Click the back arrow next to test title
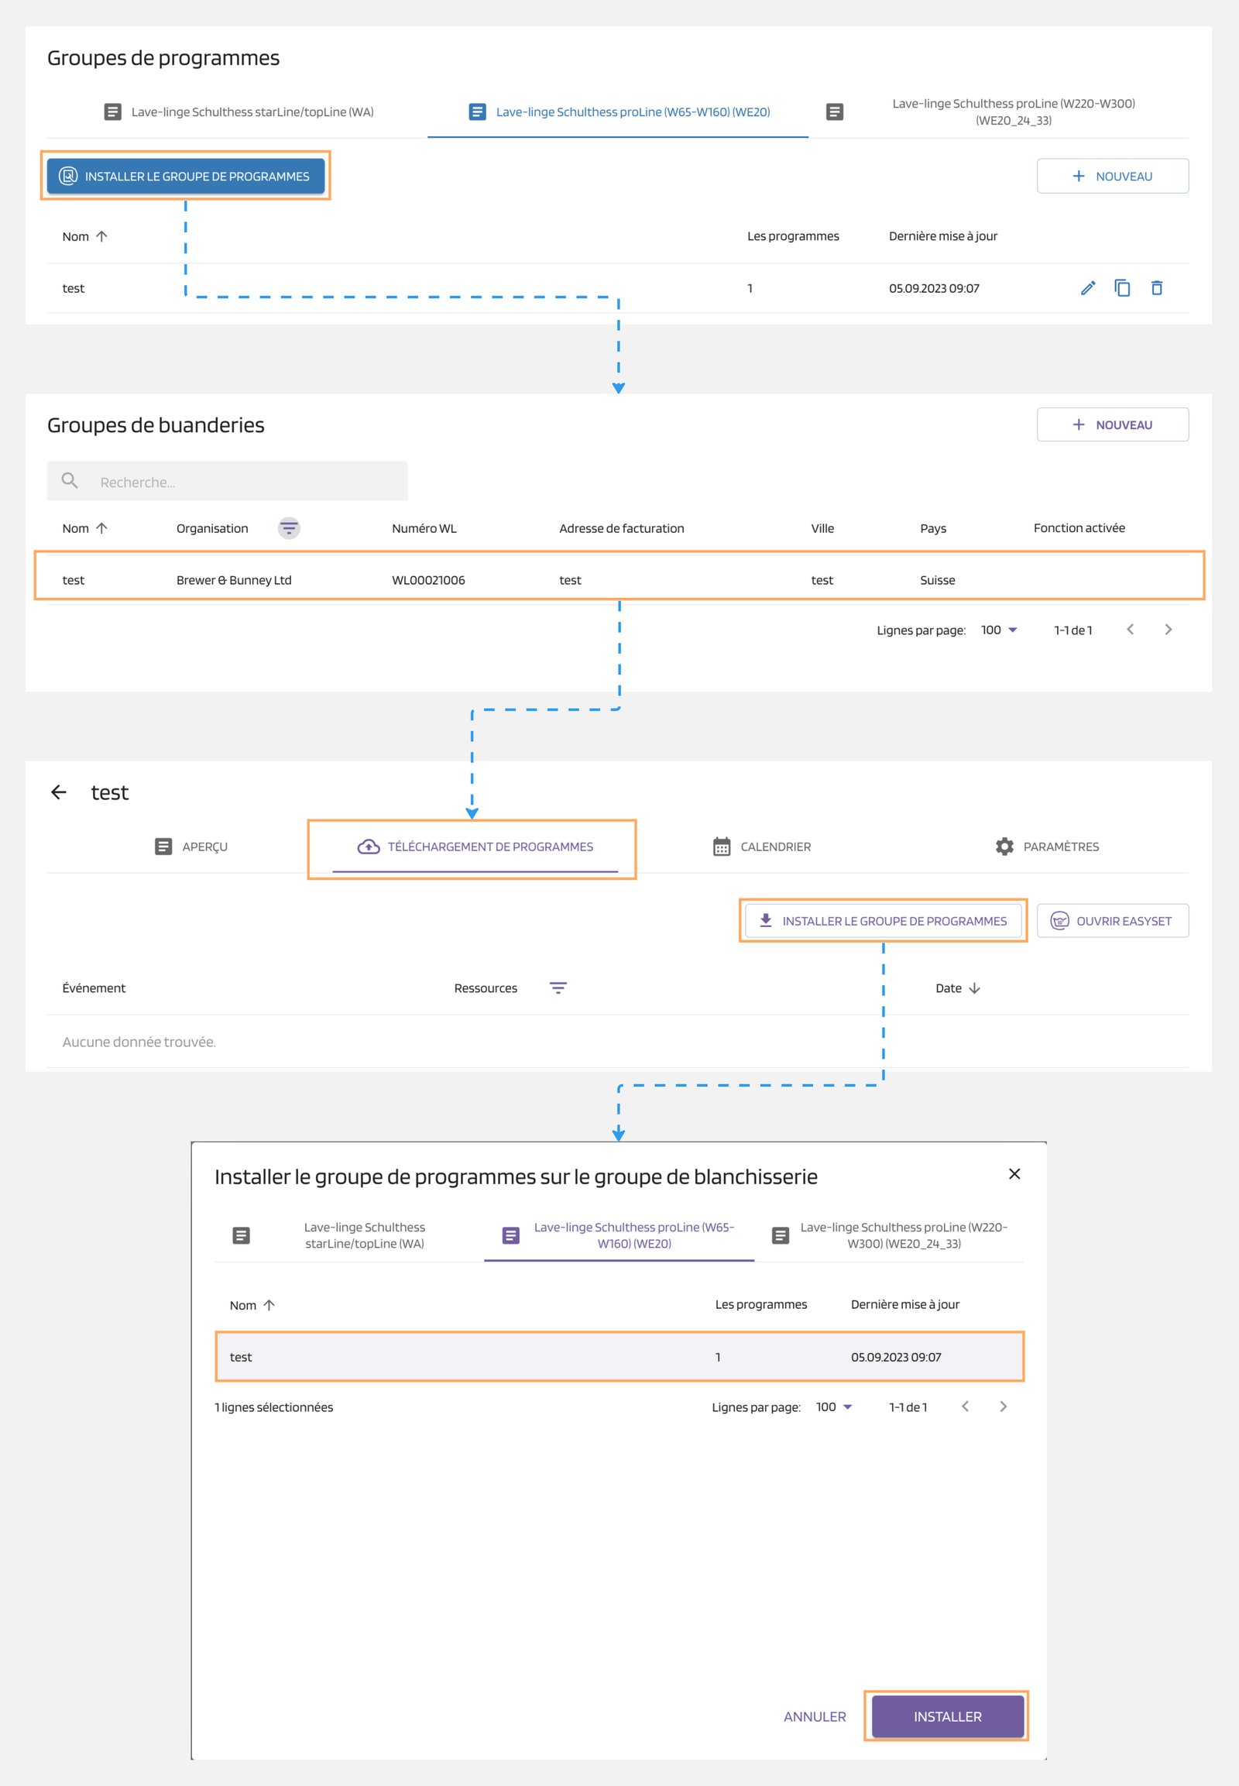The image size is (1239, 1786). 59,792
